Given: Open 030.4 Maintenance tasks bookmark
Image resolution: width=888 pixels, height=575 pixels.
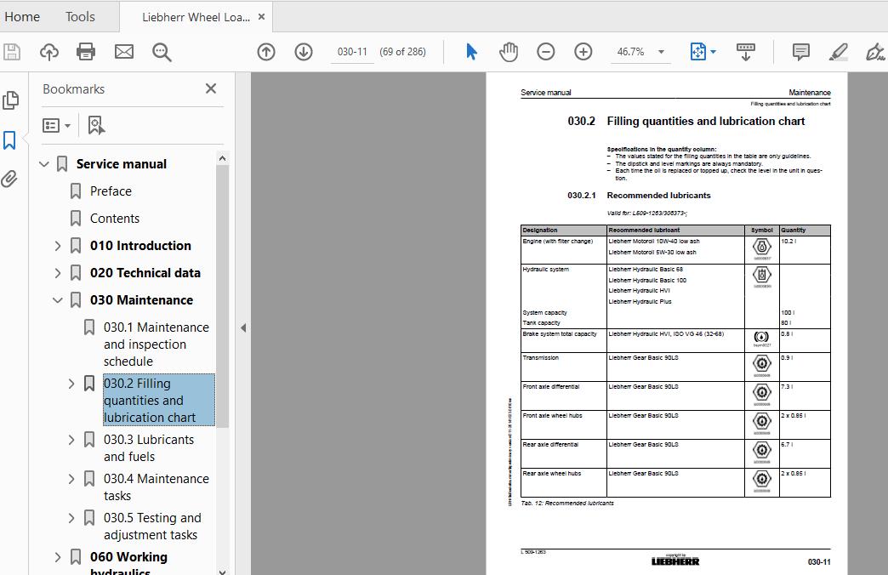Looking at the screenshot, I should pyautogui.click(x=157, y=487).
